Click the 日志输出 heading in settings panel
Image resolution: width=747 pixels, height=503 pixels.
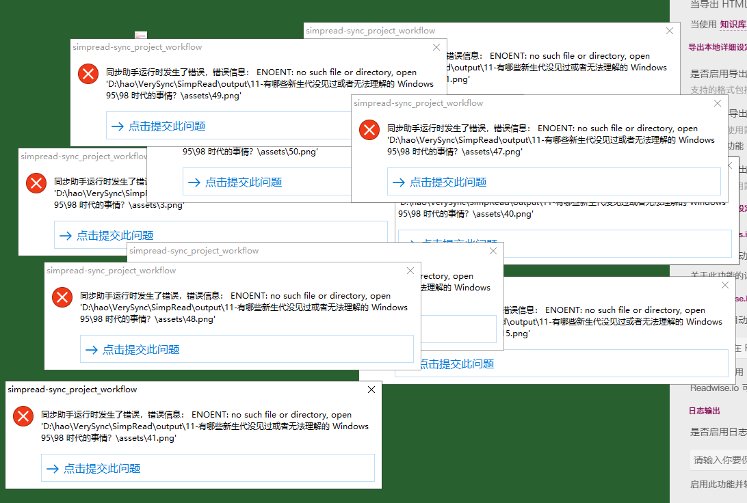tap(704, 411)
